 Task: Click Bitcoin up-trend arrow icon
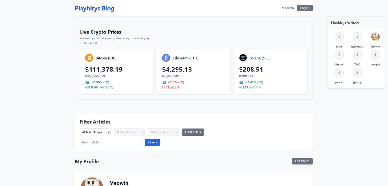87,82
